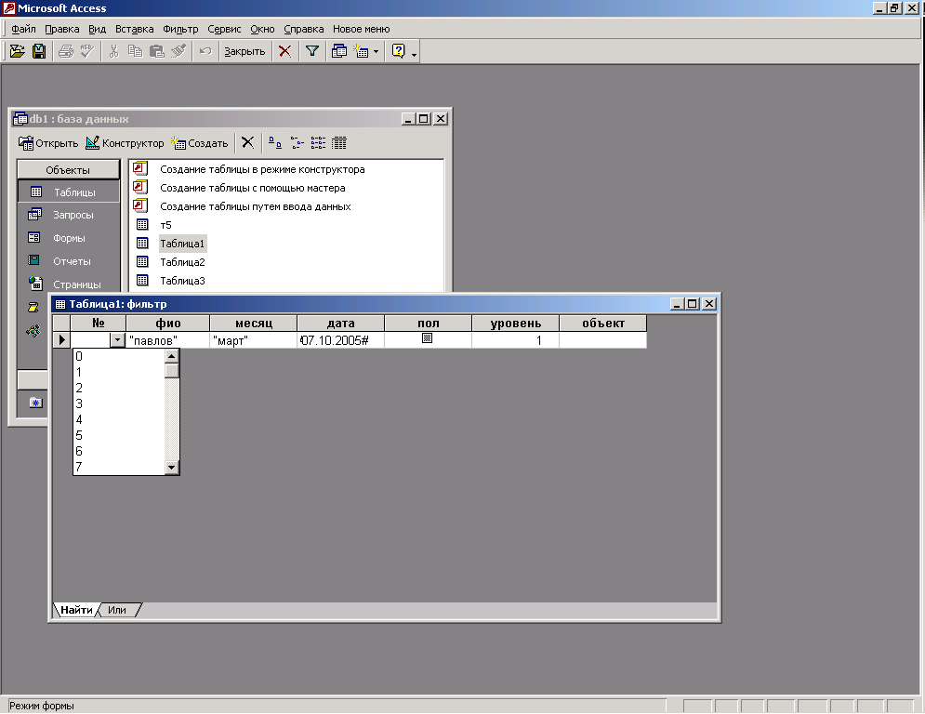Open the Новое меню menu
The image size is (925, 714).
[x=361, y=29]
